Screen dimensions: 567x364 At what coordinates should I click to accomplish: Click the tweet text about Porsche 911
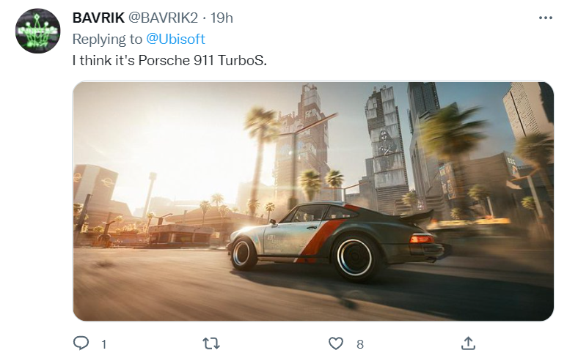point(169,60)
